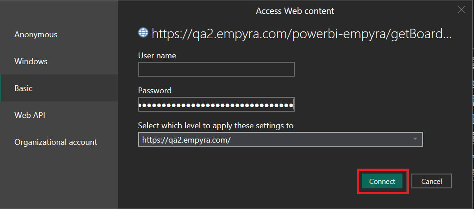Cancel the credentials dialog
The height and width of the screenshot is (209, 474).
point(431,181)
